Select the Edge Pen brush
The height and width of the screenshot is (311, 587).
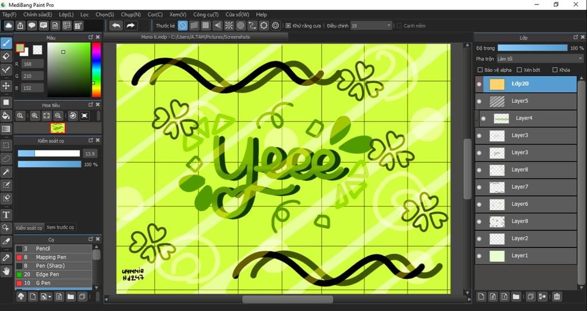(x=53, y=274)
